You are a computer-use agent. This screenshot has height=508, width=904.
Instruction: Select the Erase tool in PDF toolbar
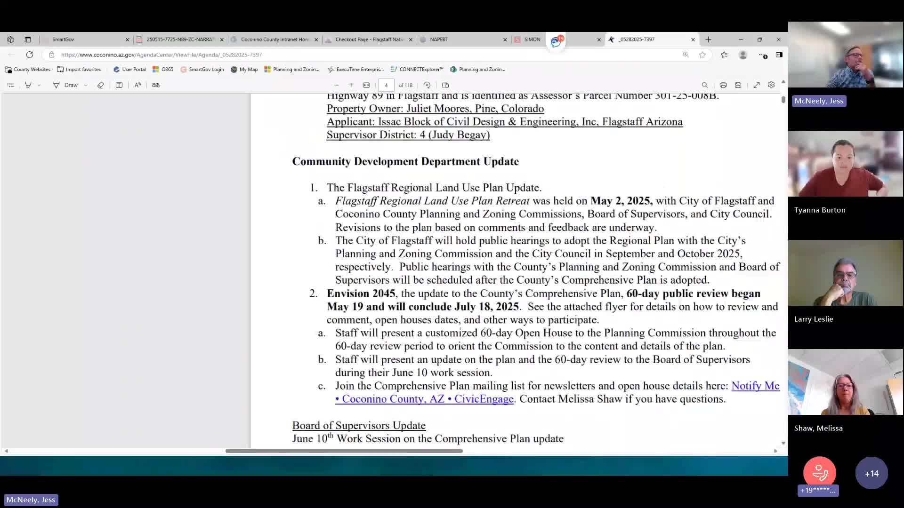(x=100, y=85)
